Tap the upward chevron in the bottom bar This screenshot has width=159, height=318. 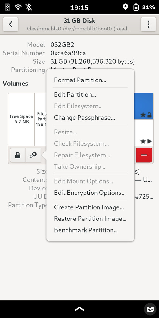click(79, 309)
